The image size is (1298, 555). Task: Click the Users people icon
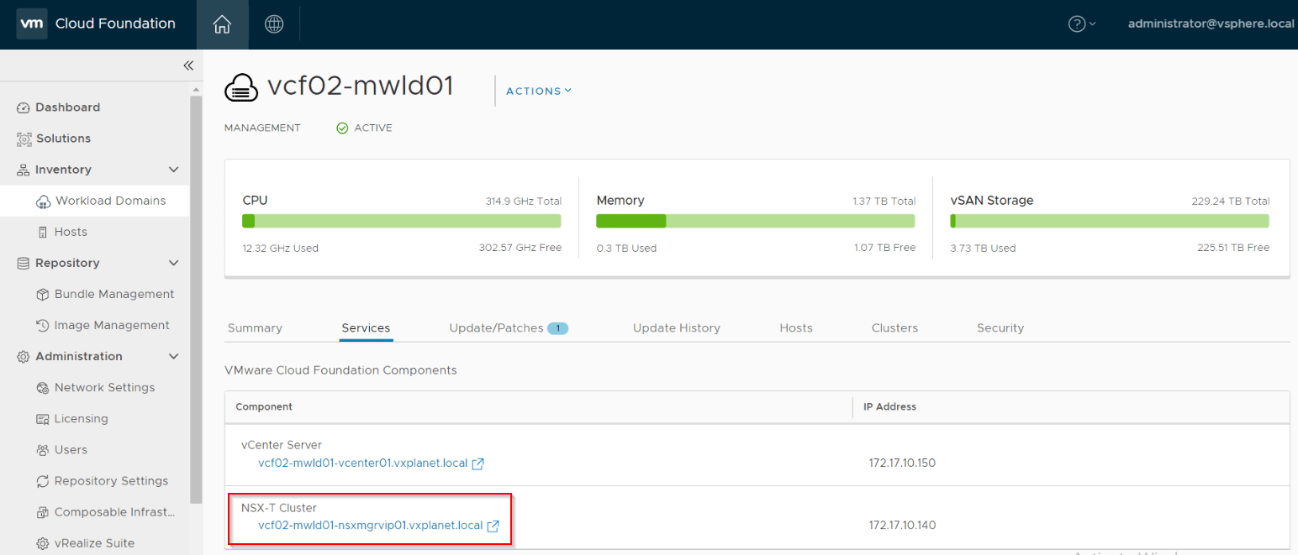click(x=43, y=450)
